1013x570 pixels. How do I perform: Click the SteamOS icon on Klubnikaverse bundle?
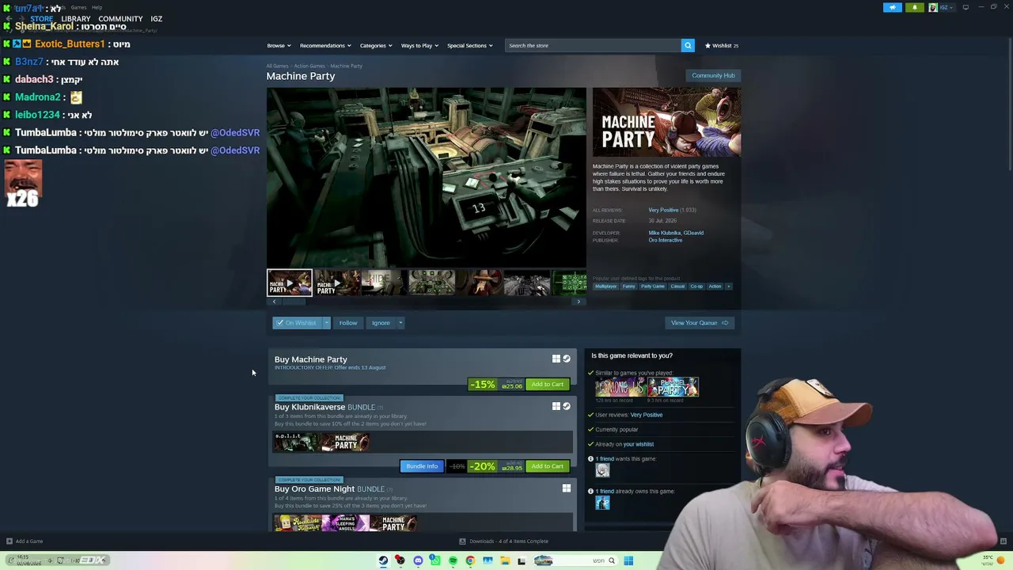pyautogui.click(x=567, y=406)
